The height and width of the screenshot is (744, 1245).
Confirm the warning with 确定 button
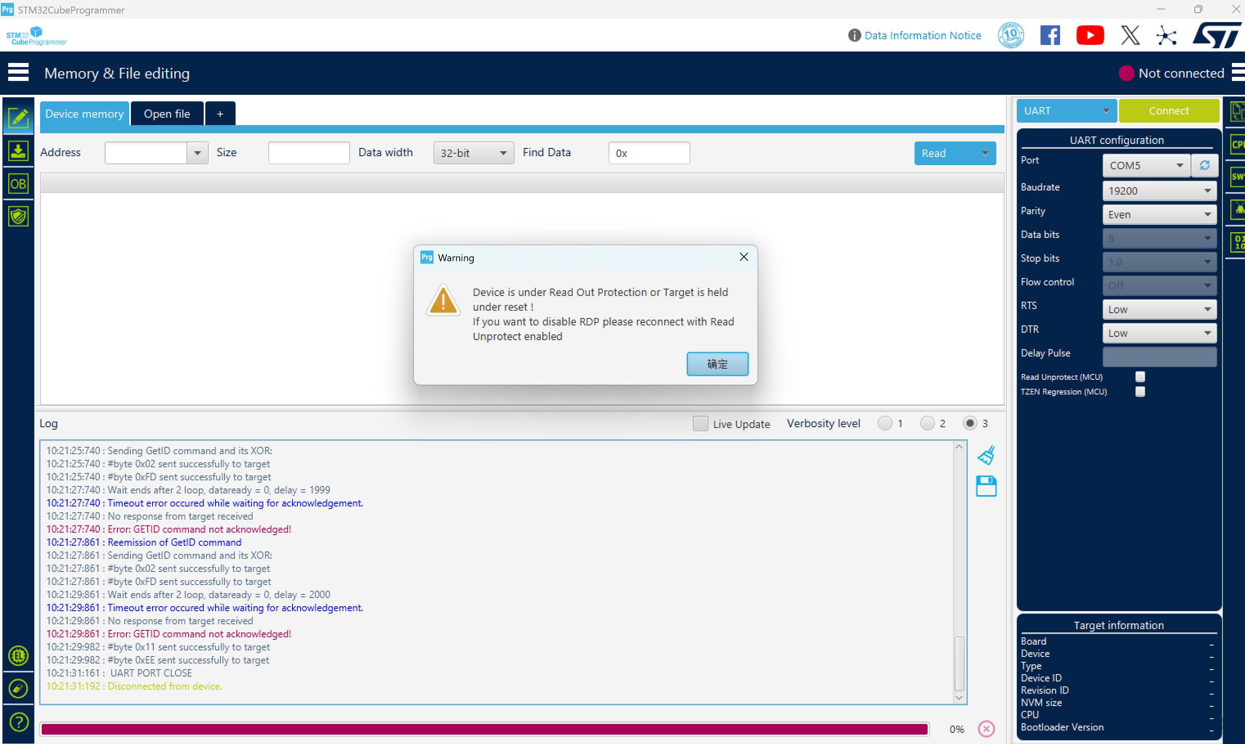click(717, 364)
